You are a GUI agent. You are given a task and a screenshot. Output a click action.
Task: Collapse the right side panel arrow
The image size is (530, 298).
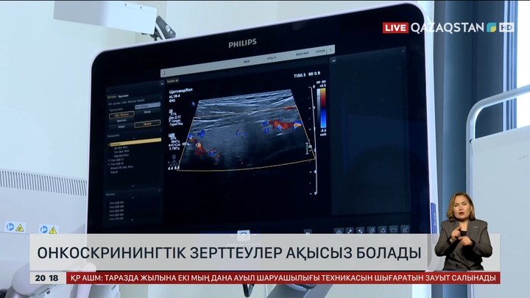pyautogui.click(x=334, y=61)
